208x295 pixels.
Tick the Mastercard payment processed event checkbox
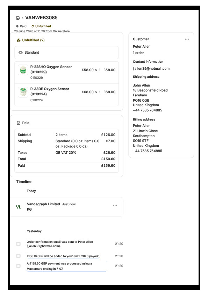tap(19, 266)
